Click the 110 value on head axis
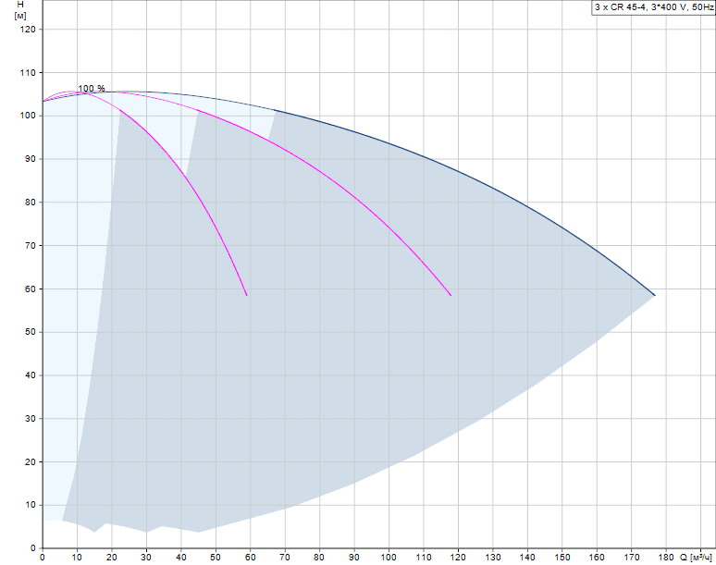Image resolution: width=716 pixels, height=565 pixels. click(x=28, y=72)
